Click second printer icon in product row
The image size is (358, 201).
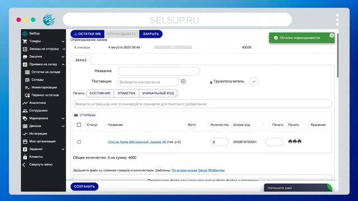295,141
